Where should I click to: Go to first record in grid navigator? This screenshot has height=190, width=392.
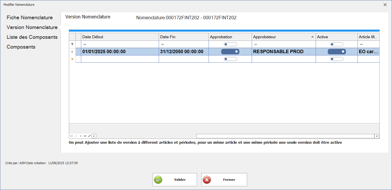pos(71,136)
